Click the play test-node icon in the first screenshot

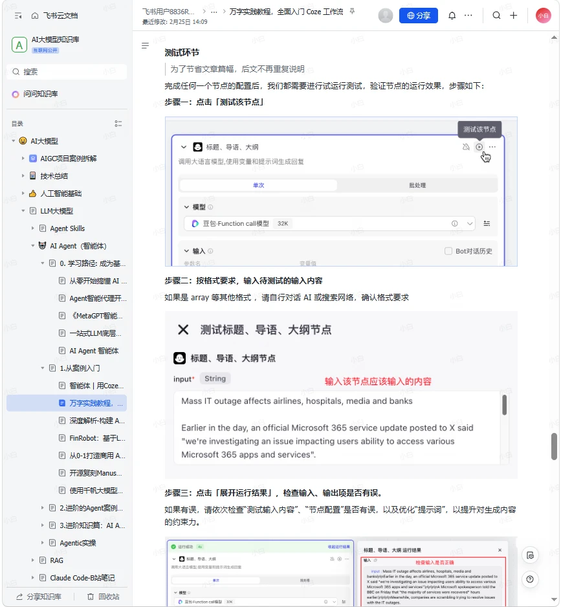point(479,147)
